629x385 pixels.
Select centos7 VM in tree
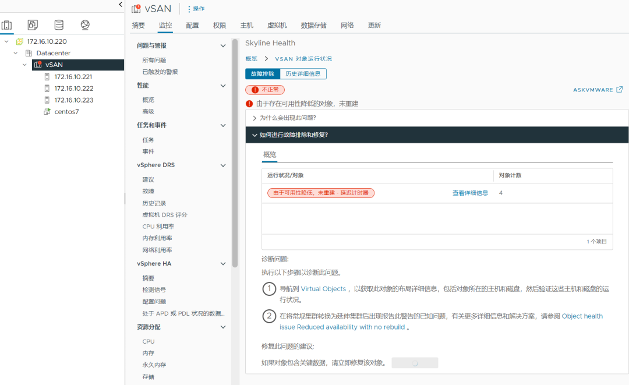coord(66,111)
